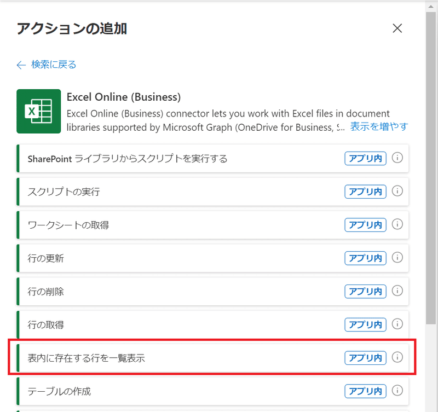The image size is (438, 412).
Task: Click アプリ内 badge on 表内に存在する行 row
Action: pyautogui.click(x=365, y=358)
